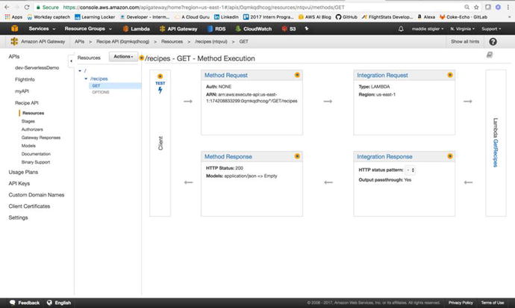The width and height of the screenshot is (515, 308).
Task: Expand the Services menu
Action: (42, 28)
